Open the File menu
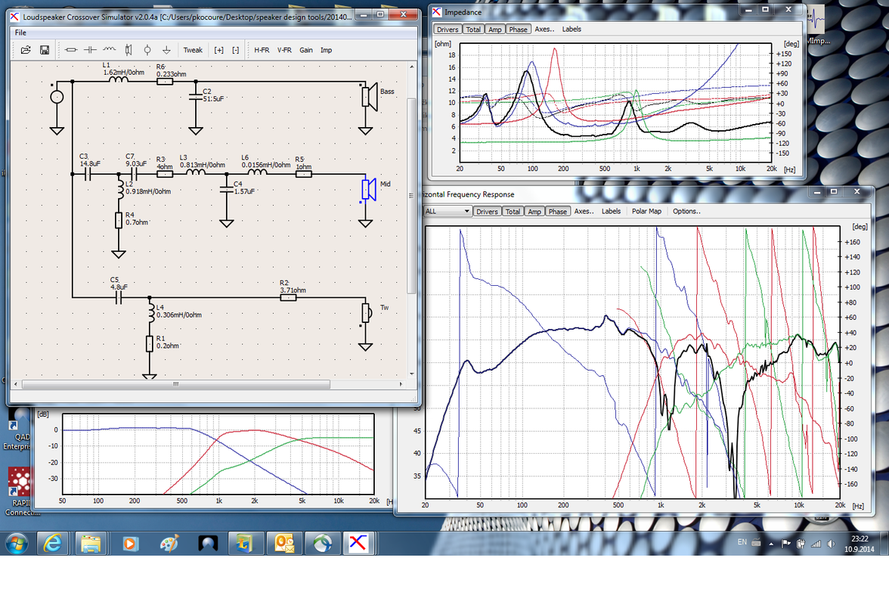The height and width of the screenshot is (605, 889). click(x=20, y=33)
